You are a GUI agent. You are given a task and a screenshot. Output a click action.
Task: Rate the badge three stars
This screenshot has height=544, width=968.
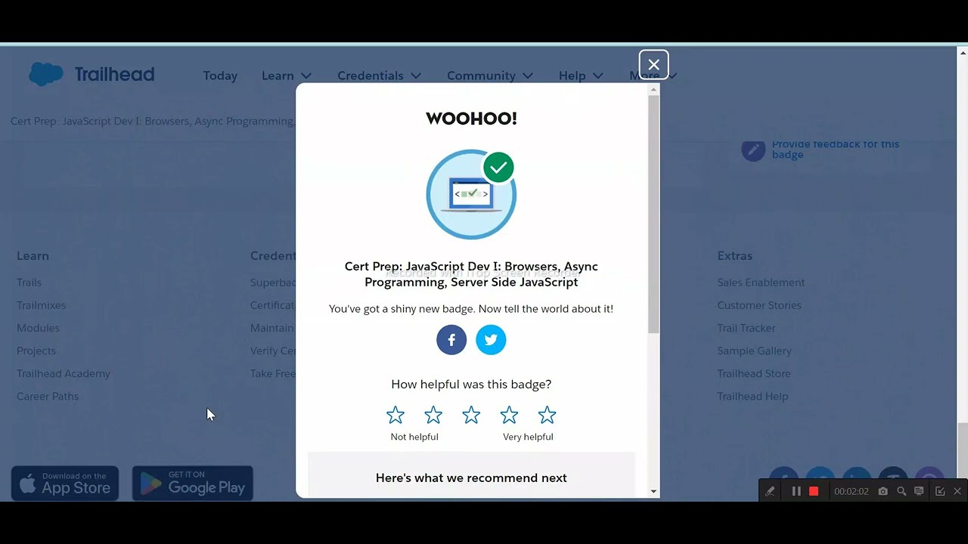coord(471,415)
